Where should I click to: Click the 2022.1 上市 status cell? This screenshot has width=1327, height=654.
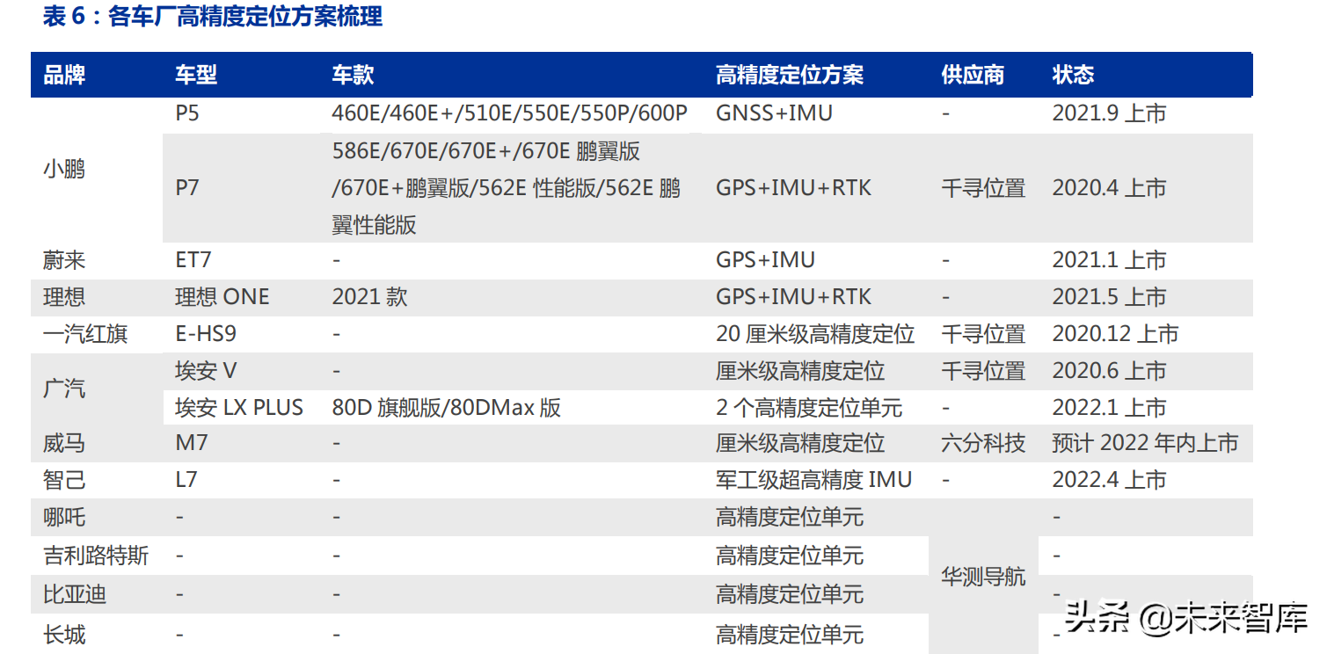pyautogui.click(x=1109, y=408)
